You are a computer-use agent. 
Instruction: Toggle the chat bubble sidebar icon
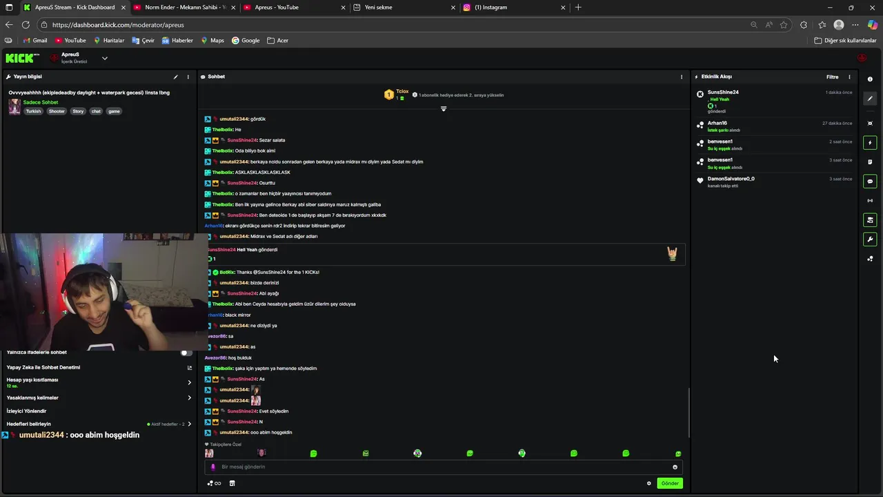[870, 182]
